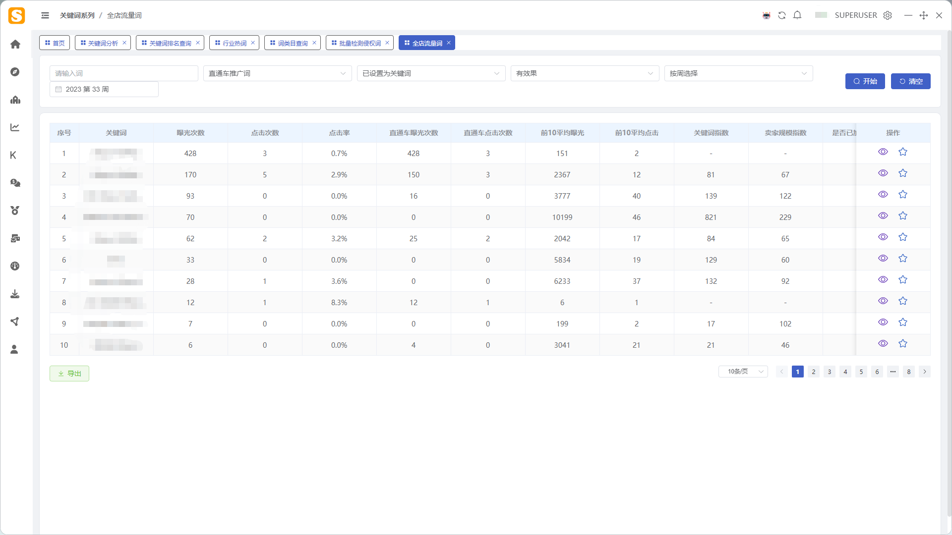Image resolution: width=952 pixels, height=535 pixels.
Task: Open the delivery truck icon in sidebar
Action: [15, 238]
